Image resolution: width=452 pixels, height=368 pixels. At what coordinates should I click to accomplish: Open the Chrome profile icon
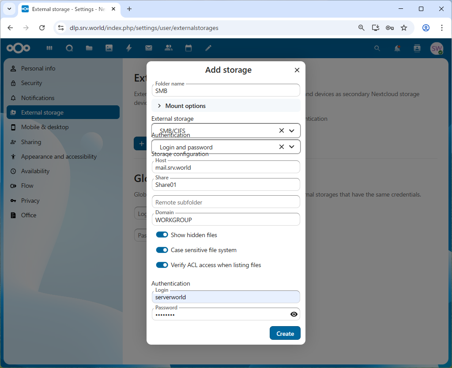point(426,28)
